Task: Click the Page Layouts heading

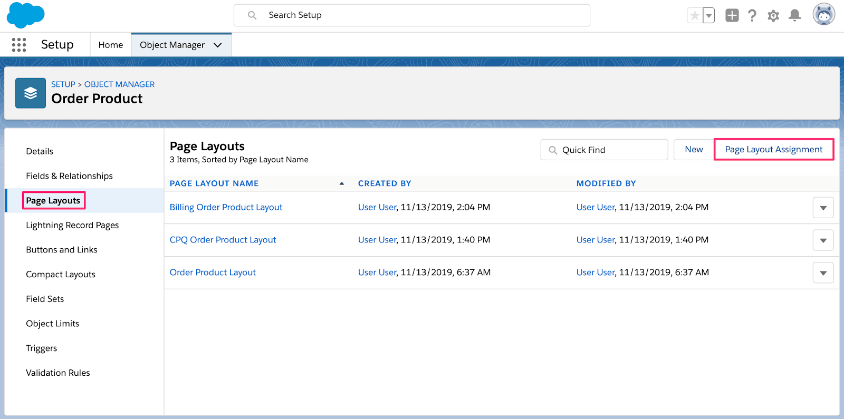Action: click(x=207, y=146)
